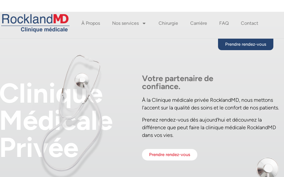Click the white Prendre rendez-vous button
Image resolution: width=284 pixels, height=177 pixels.
pyautogui.click(x=170, y=155)
